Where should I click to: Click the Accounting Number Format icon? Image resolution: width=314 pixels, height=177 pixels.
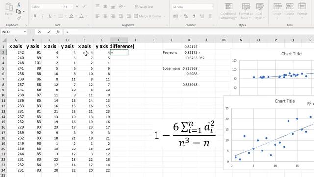[176, 16]
